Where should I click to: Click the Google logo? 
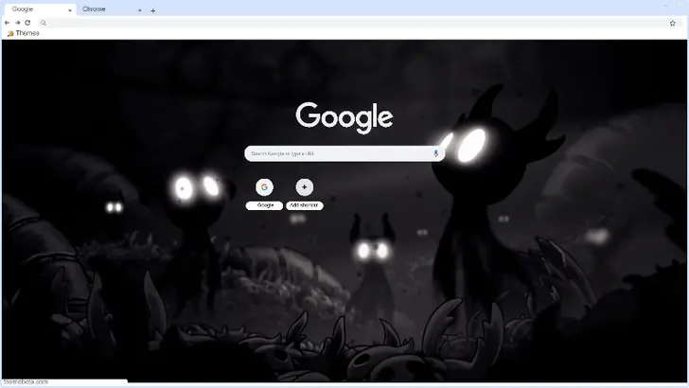click(344, 117)
